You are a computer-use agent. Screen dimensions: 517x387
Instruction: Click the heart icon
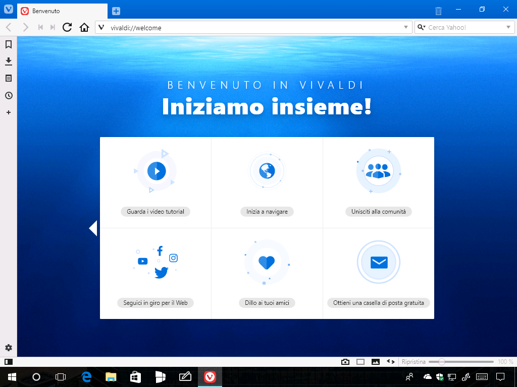267,263
